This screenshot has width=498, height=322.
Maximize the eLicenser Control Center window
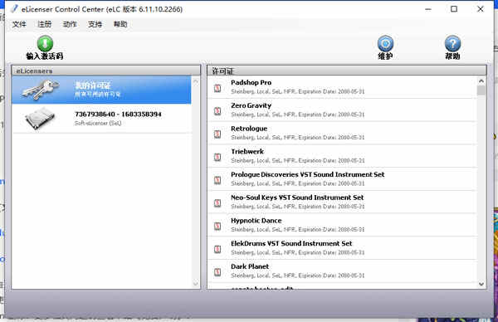tap(454, 9)
